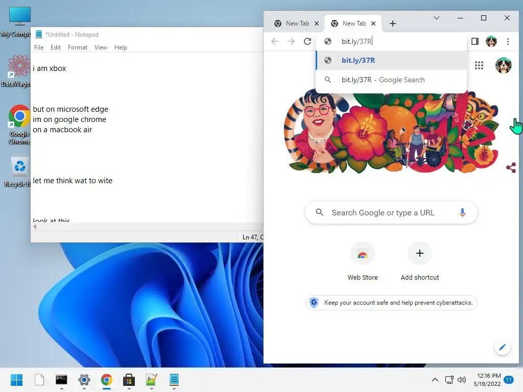Click the network tray icon
523x392 pixels.
(449, 380)
